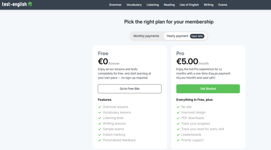The height and width of the screenshot is (150, 271).
Task: Open Use of English in navbar
Action: coord(189,5)
